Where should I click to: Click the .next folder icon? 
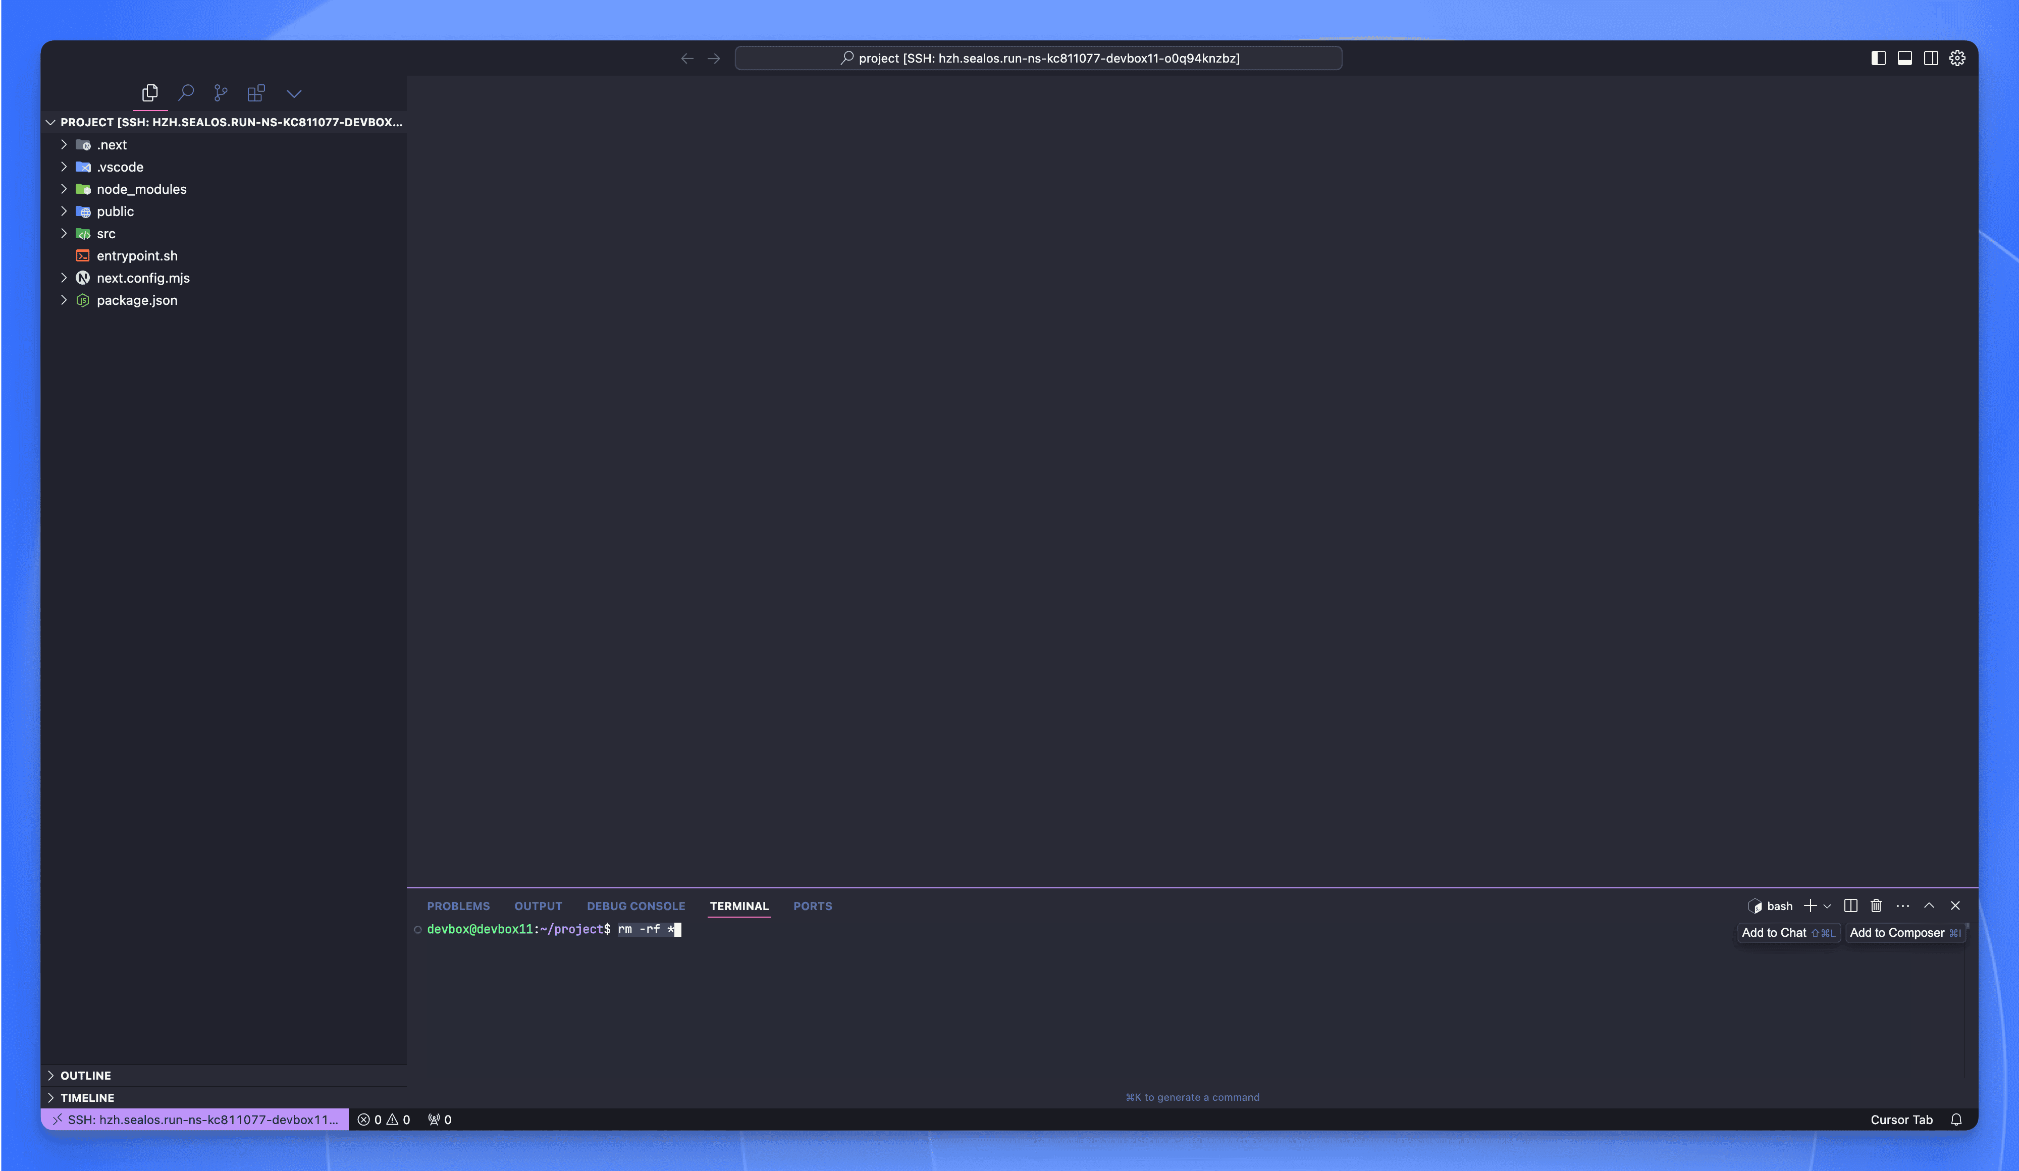click(83, 145)
